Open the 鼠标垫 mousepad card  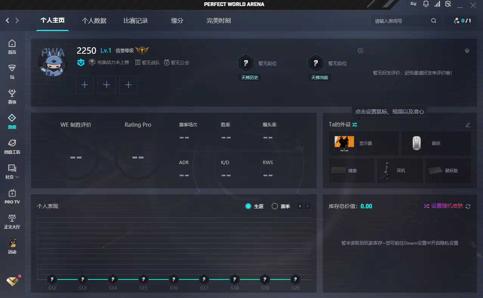pos(449,171)
